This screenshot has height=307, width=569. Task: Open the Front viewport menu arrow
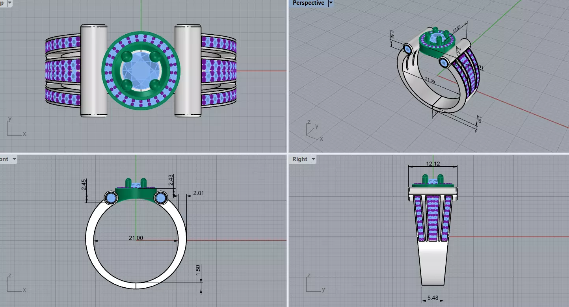tap(14, 159)
